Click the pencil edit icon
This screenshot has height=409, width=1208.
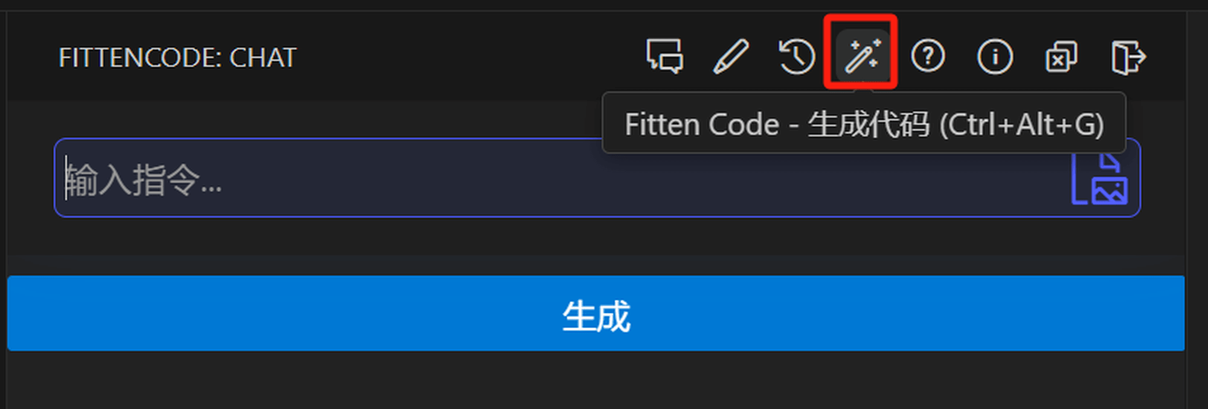(731, 57)
